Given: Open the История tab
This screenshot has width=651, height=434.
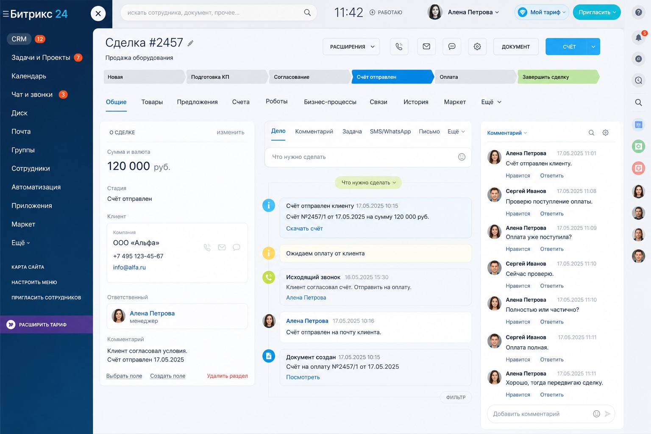Looking at the screenshot, I should (416, 102).
